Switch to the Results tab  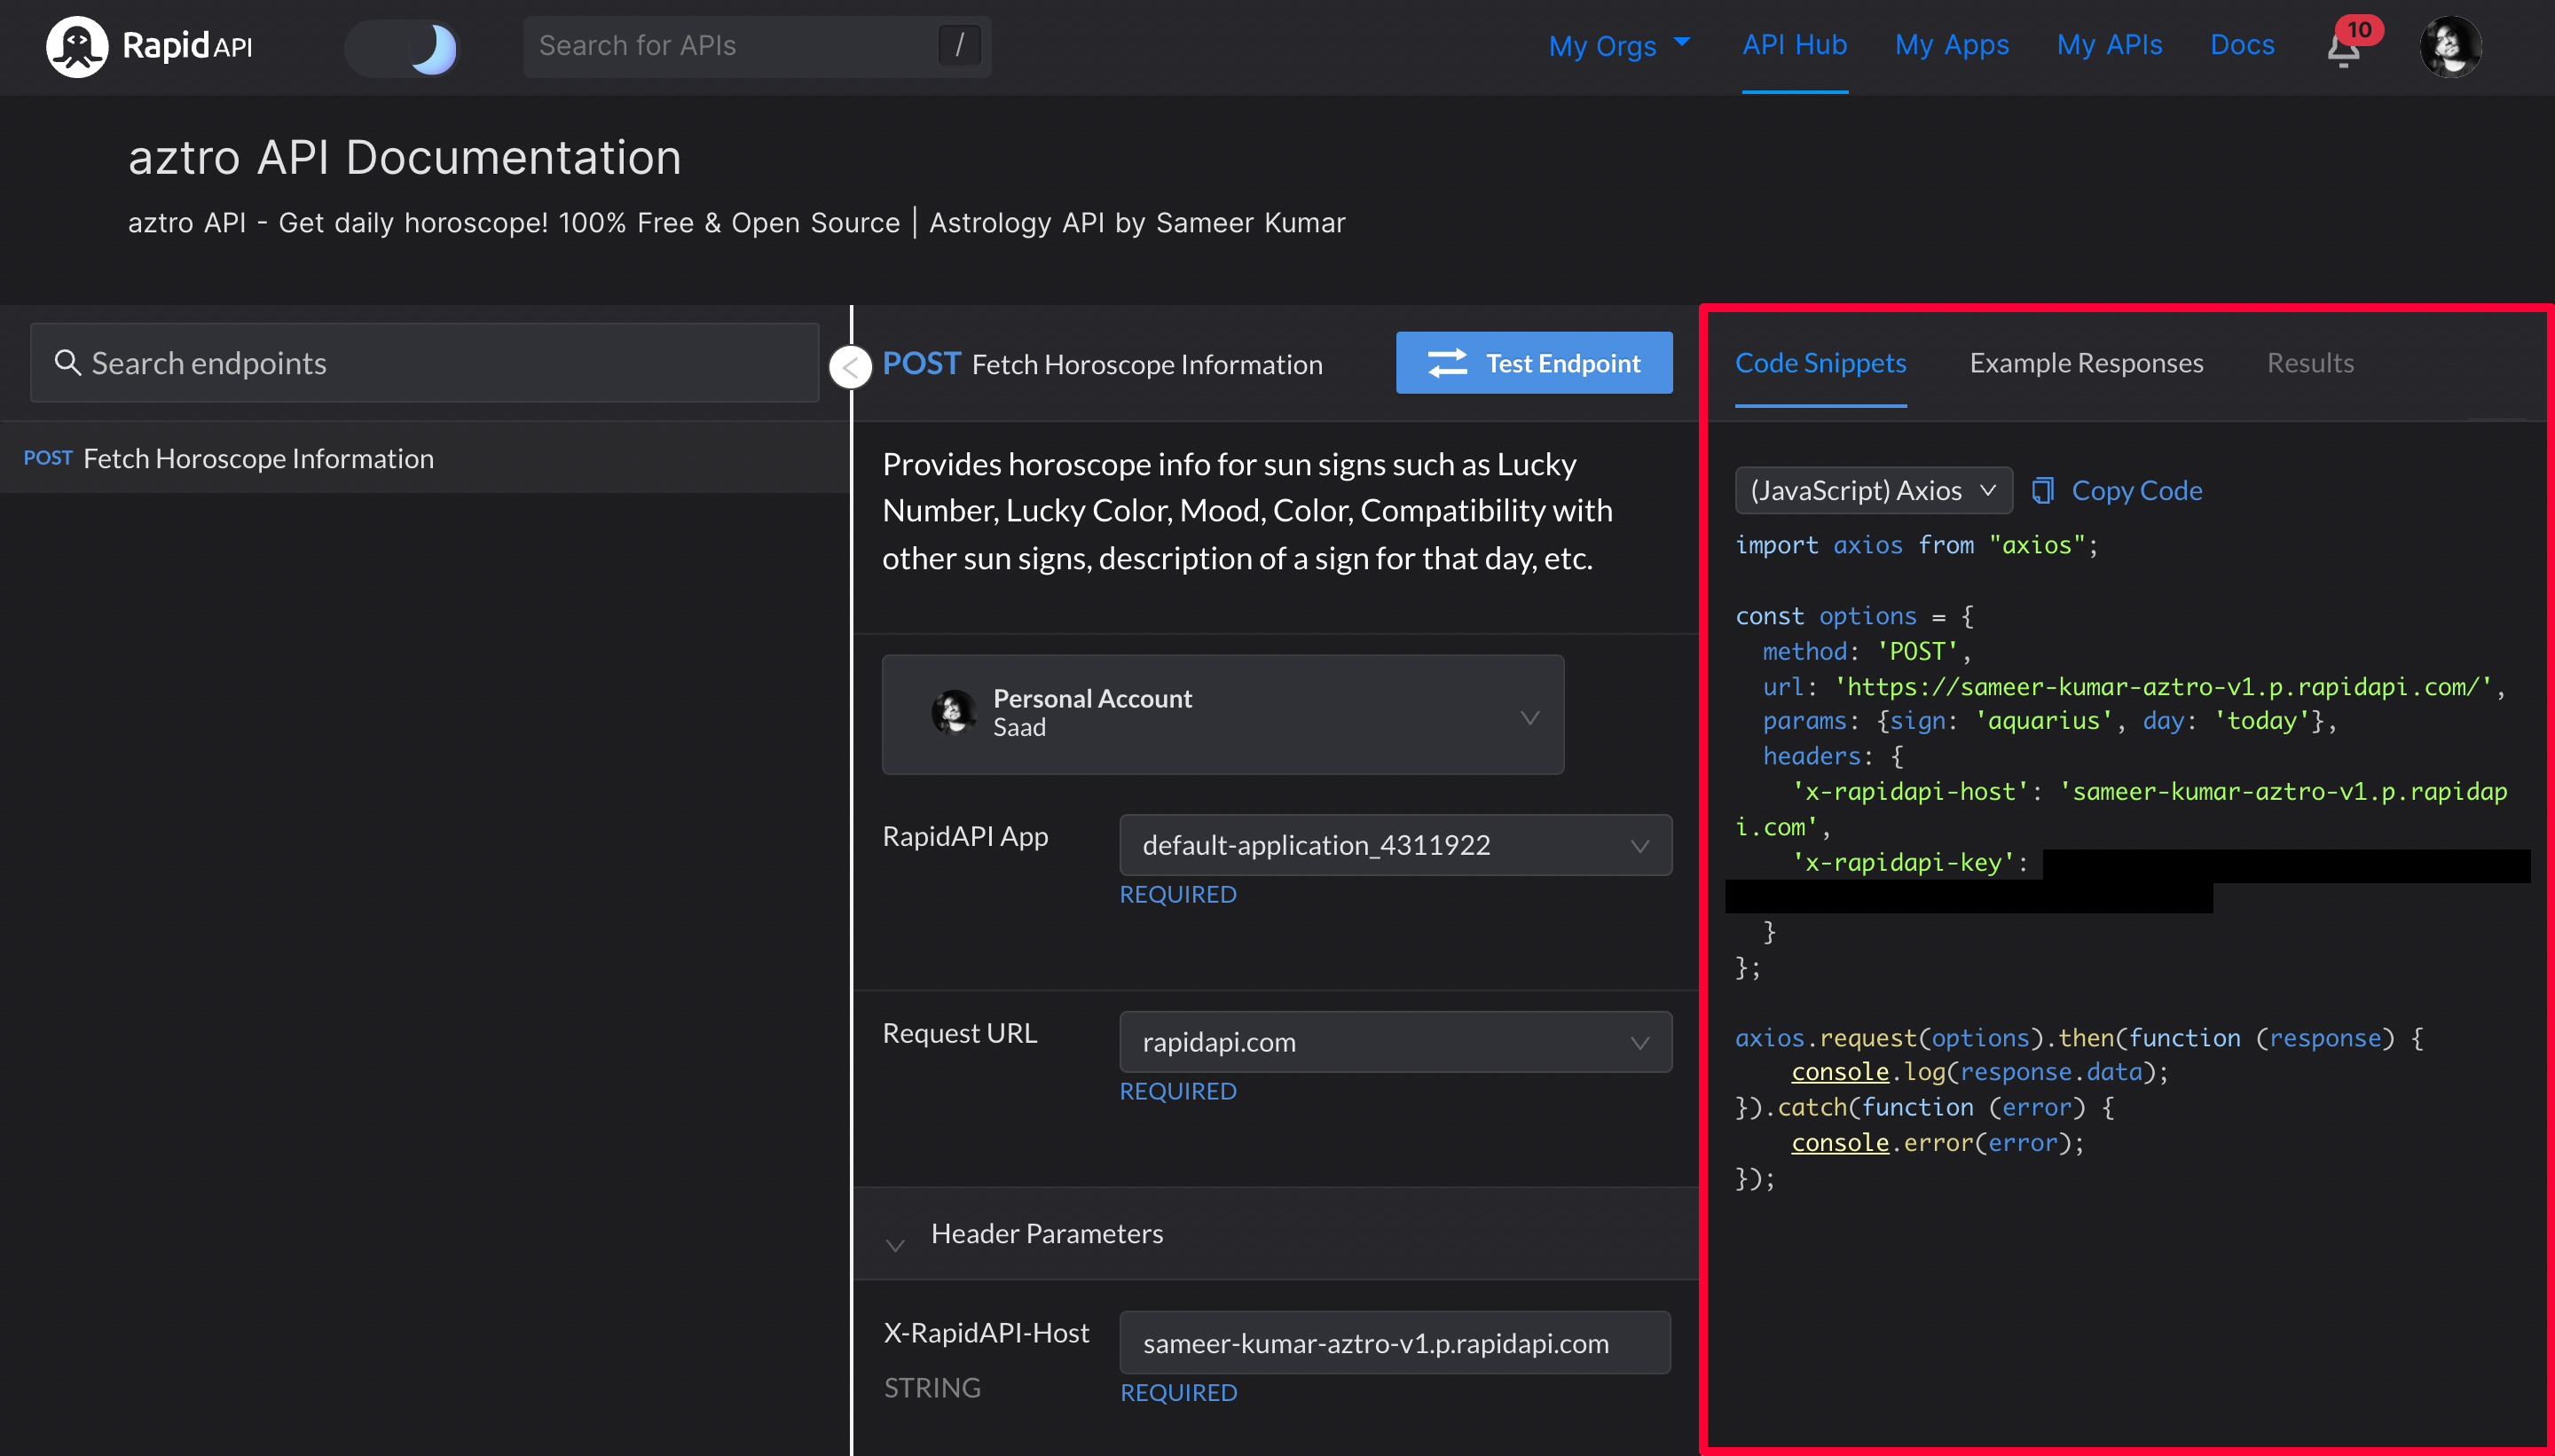pyautogui.click(x=2310, y=363)
